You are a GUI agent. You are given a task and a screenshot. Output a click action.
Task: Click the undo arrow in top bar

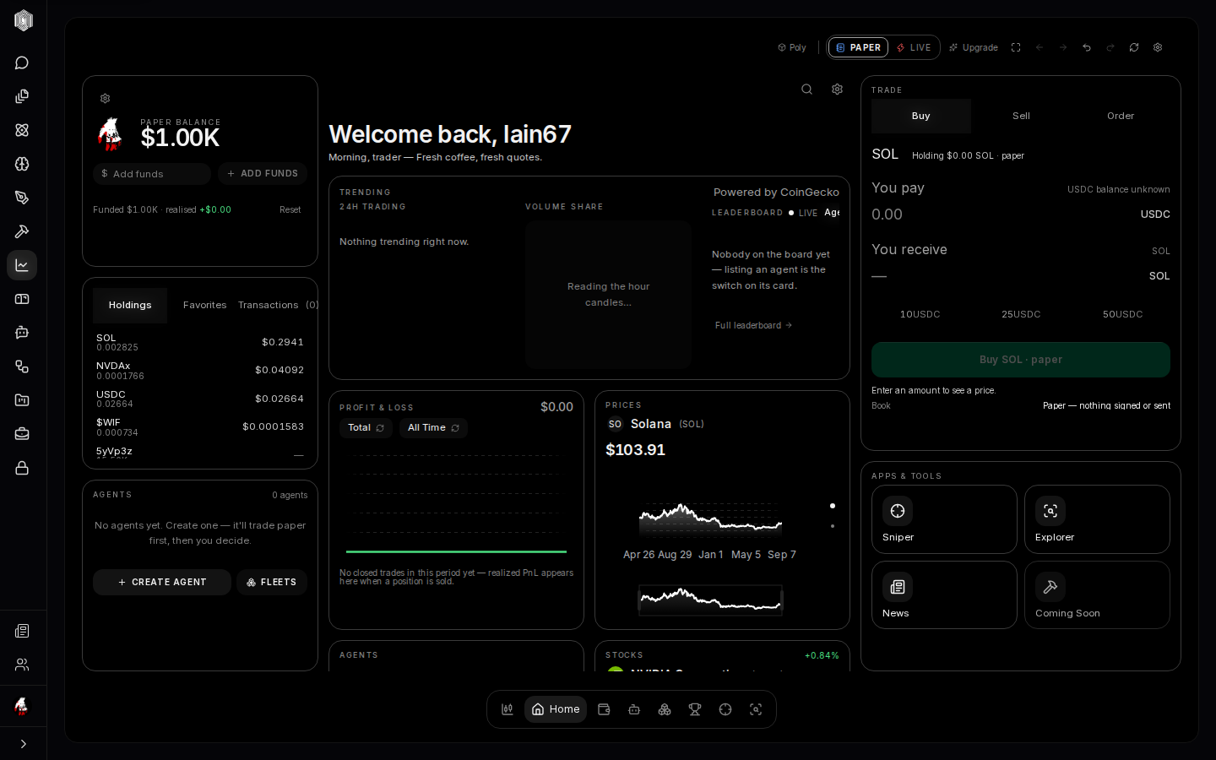pos(1087,47)
